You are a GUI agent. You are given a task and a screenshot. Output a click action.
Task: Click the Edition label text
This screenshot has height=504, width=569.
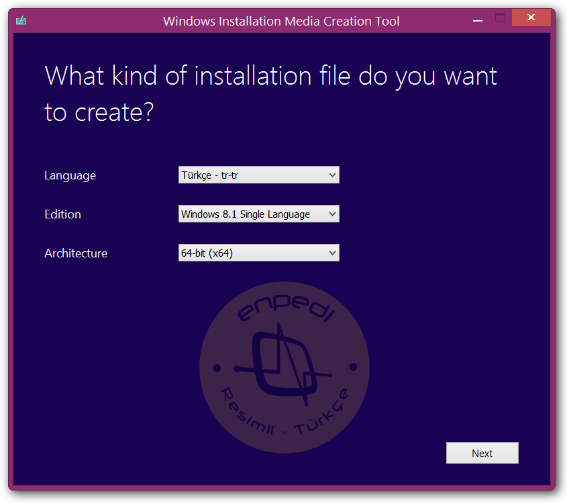pyautogui.click(x=62, y=214)
